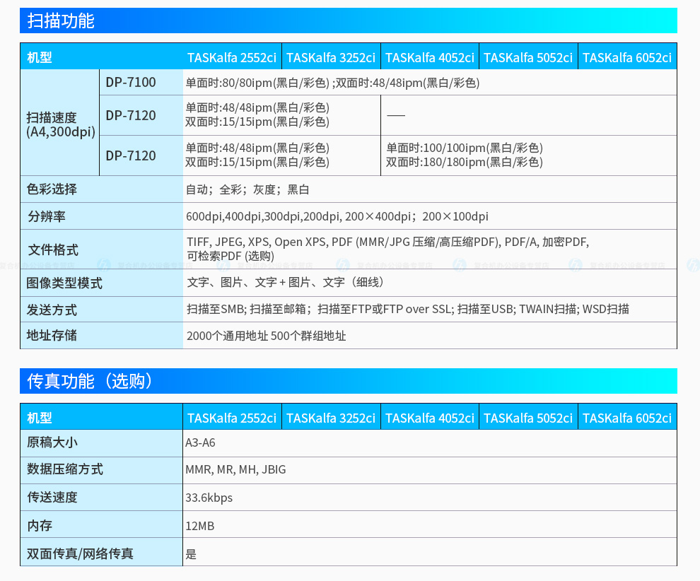The width and height of the screenshot is (700, 581).
Task: Select TASKalfa 3252ci in the fax table header
Action: click(x=331, y=418)
